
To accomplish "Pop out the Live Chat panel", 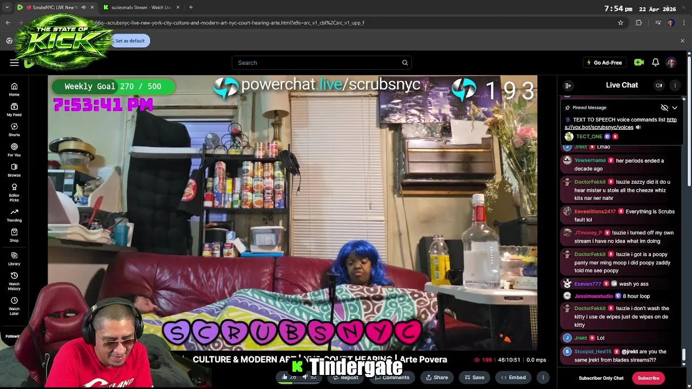I will (568, 85).
